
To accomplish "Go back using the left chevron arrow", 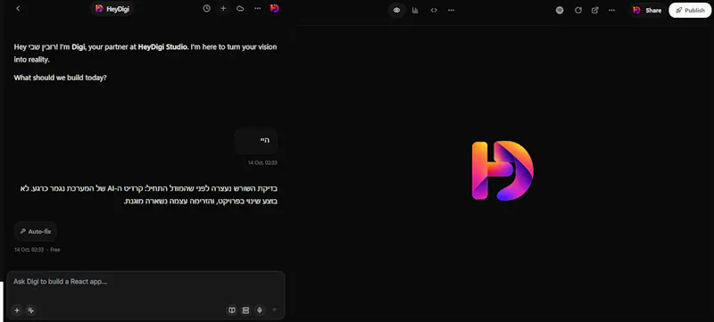I will [x=18, y=9].
